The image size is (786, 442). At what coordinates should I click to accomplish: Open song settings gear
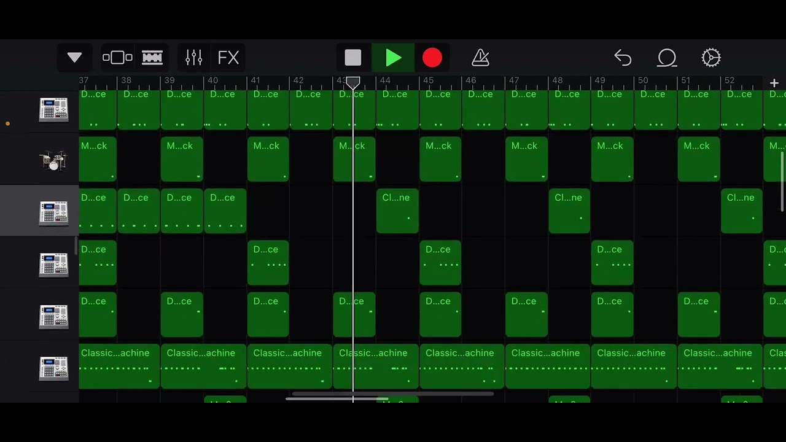click(x=711, y=58)
